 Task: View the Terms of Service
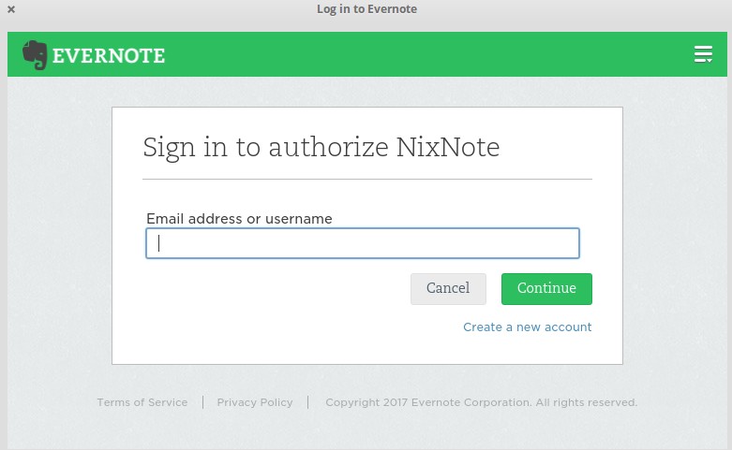142,402
